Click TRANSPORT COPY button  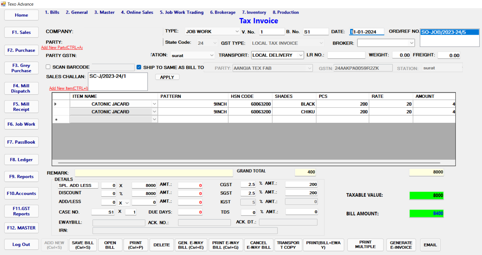coord(288,245)
